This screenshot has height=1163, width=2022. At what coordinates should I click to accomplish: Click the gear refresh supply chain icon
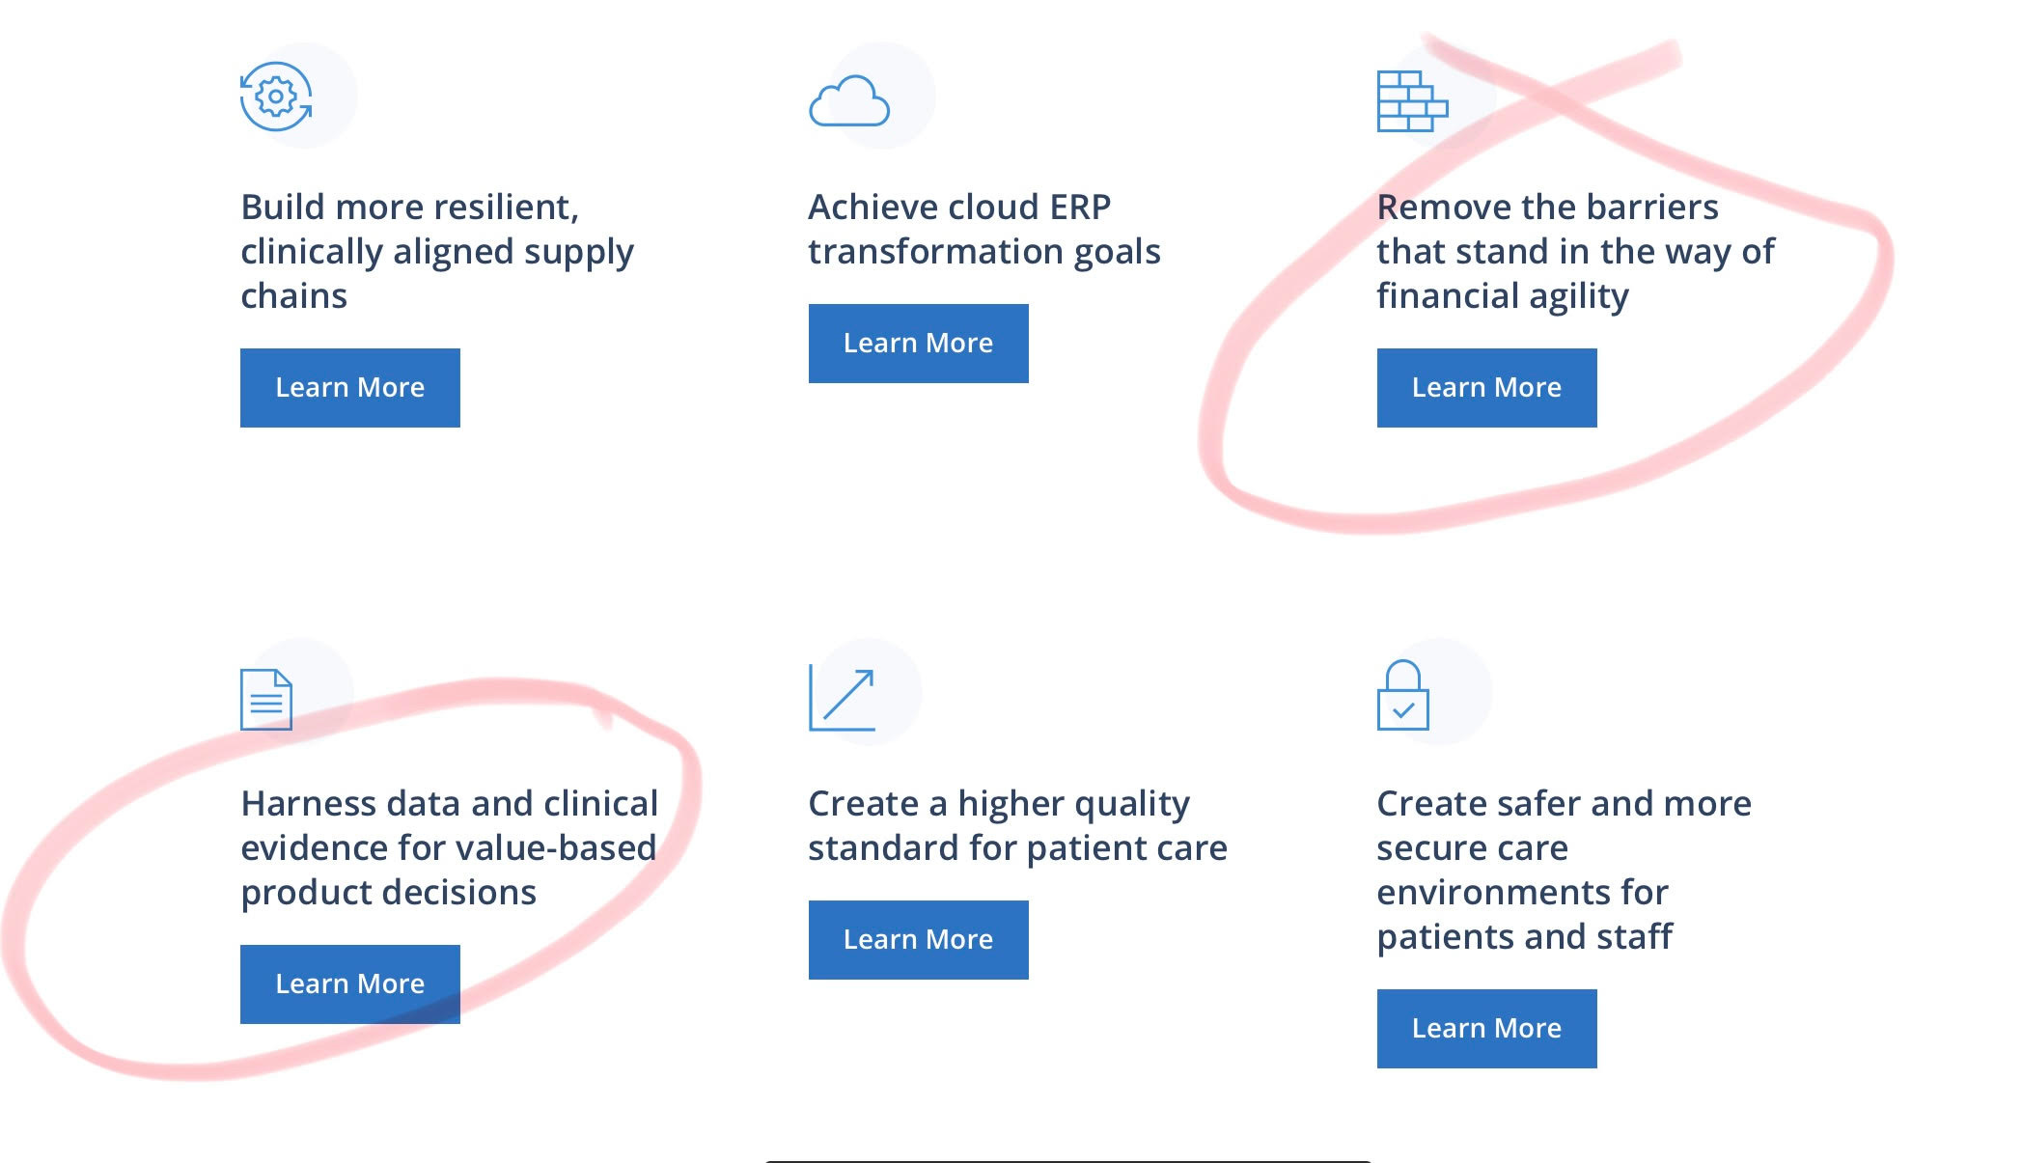276,97
